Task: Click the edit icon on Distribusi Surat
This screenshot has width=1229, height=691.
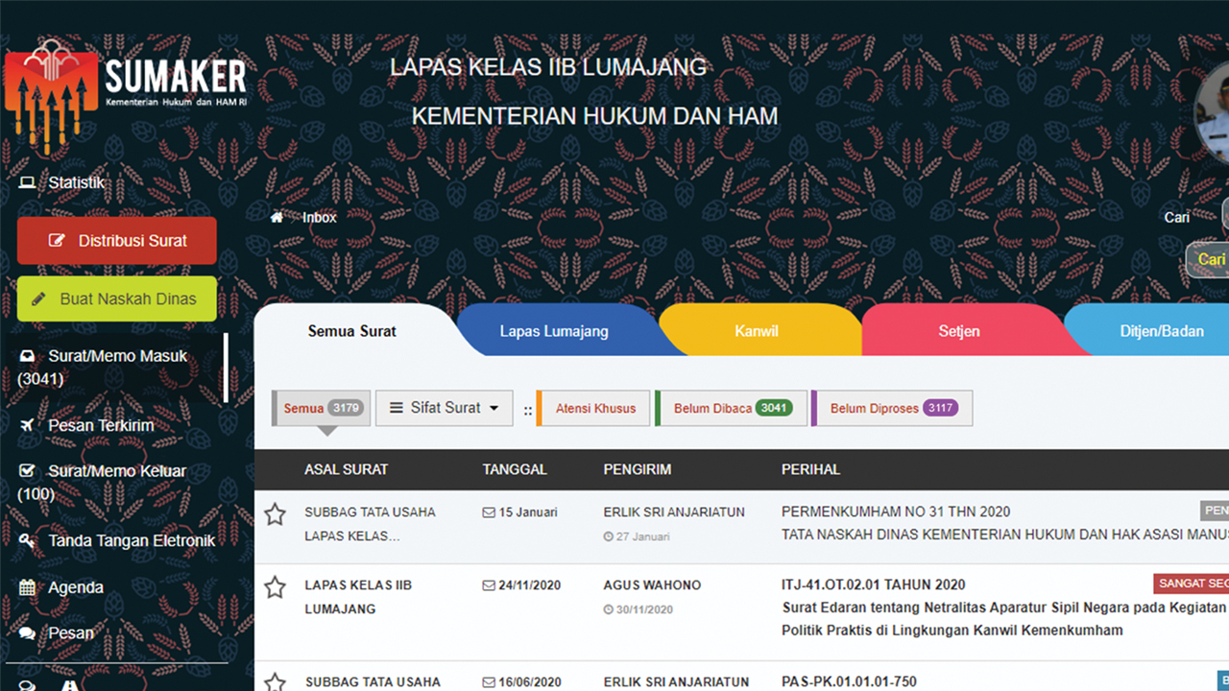Action: point(58,241)
